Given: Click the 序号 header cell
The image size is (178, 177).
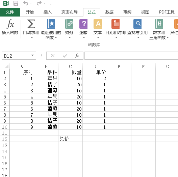Looking at the screenshot, I should 22,72.
